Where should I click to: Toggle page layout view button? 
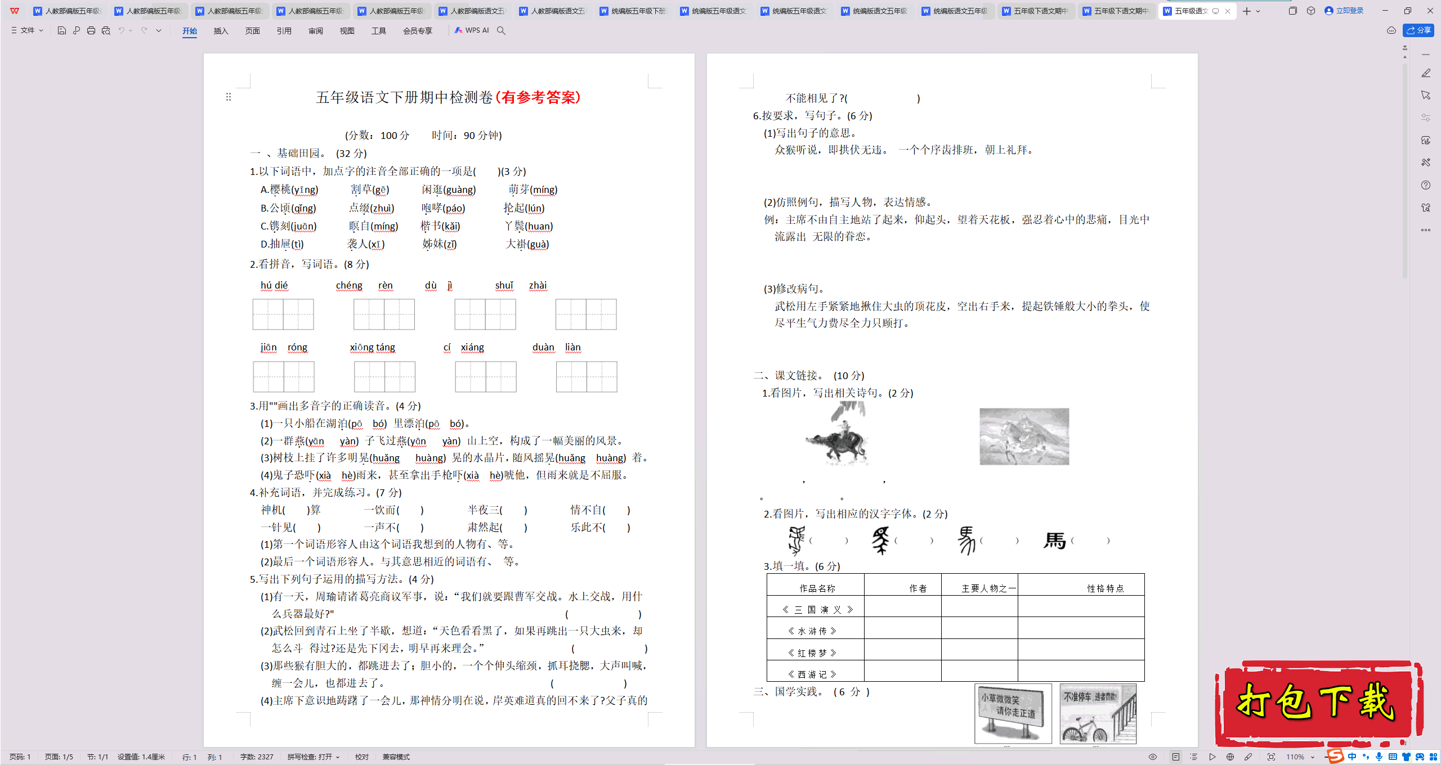1176,757
